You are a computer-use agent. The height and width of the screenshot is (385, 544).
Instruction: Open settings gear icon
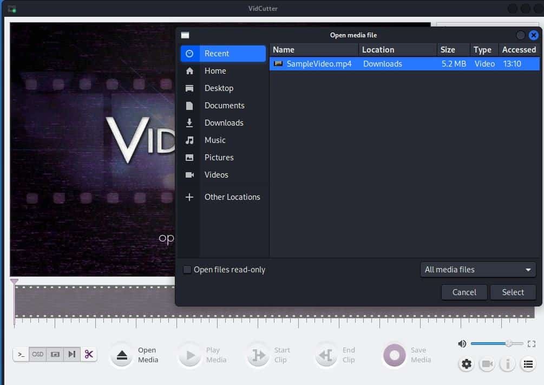(466, 364)
